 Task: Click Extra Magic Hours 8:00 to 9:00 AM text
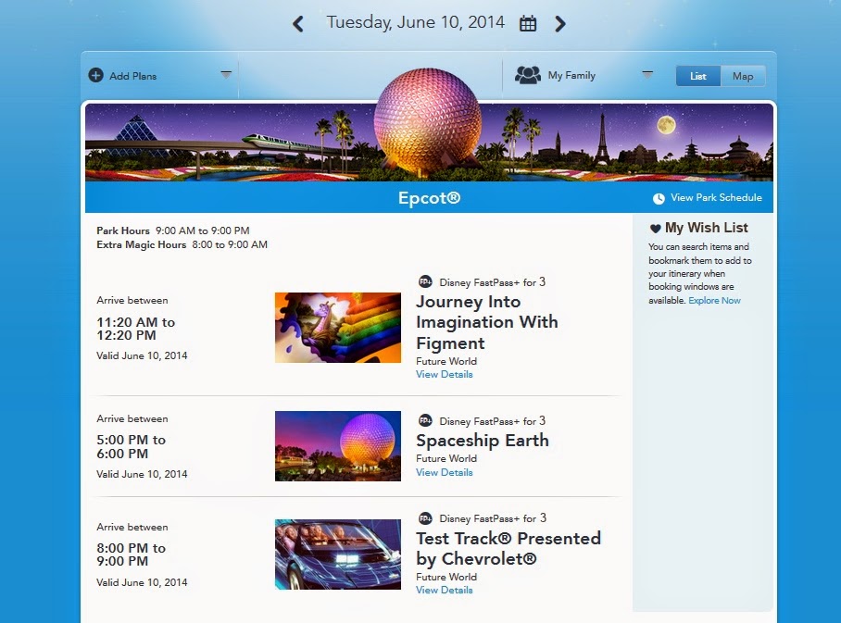[182, 244]
